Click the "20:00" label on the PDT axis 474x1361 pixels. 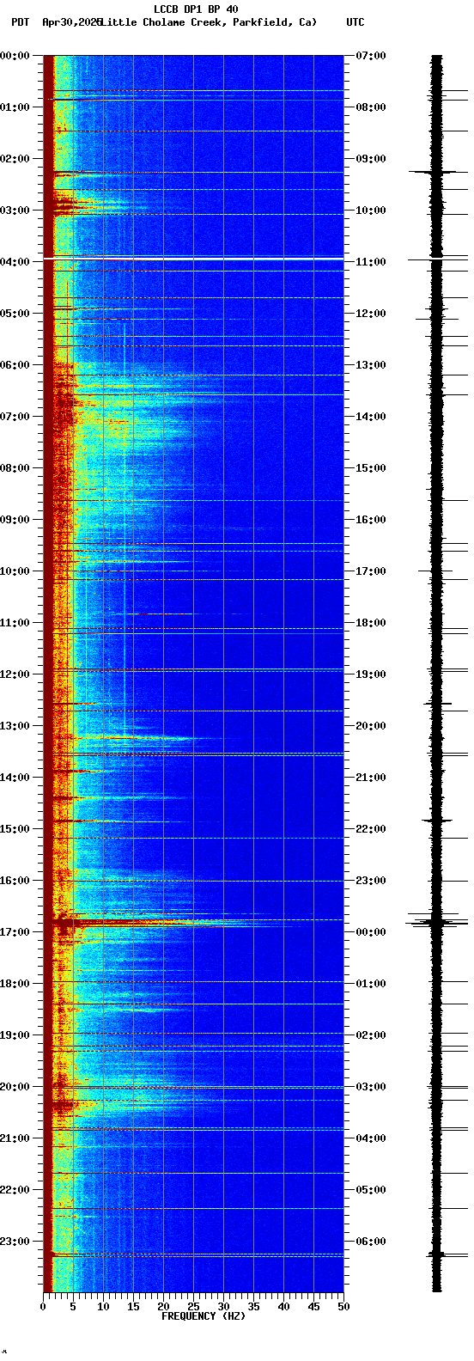15,1087
